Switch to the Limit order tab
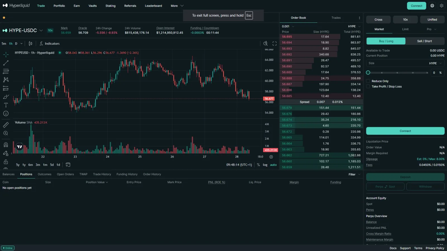 (405, 29)
